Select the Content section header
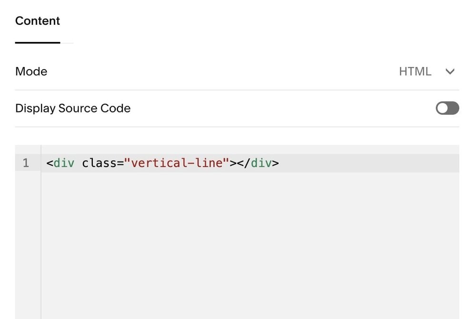476x319 pixels. click(x=38, y=20)
